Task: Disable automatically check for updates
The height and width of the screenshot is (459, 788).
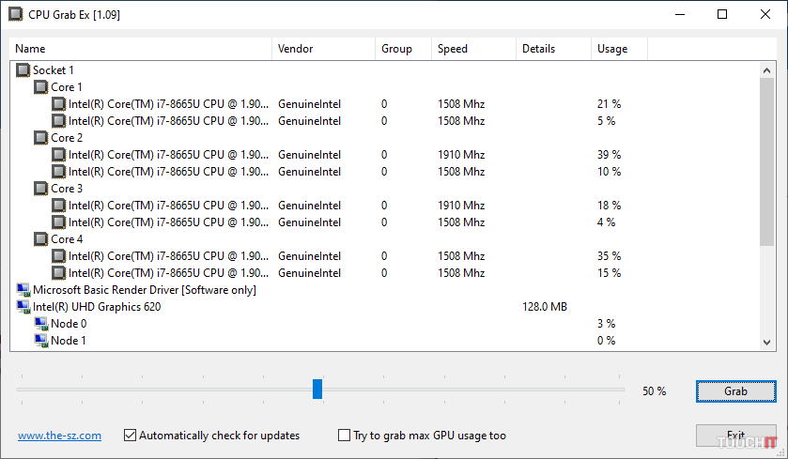Action: click(131, 436)
